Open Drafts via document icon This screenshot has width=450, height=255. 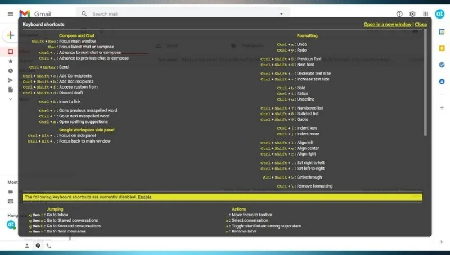(x=11, y=90)
